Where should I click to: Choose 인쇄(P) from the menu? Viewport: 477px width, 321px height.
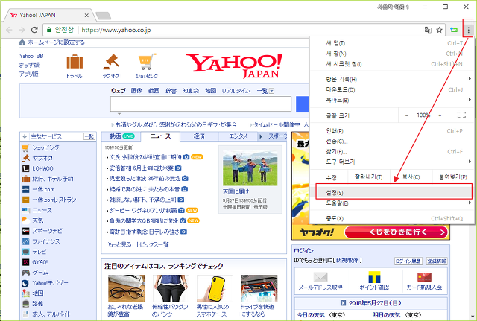pos(393,131)
